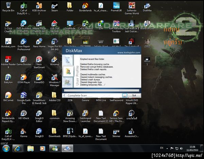Open the AssassinsCr... desktop shortcut
The width and height of the screenshot is (204, 159).
coord(132,133)
